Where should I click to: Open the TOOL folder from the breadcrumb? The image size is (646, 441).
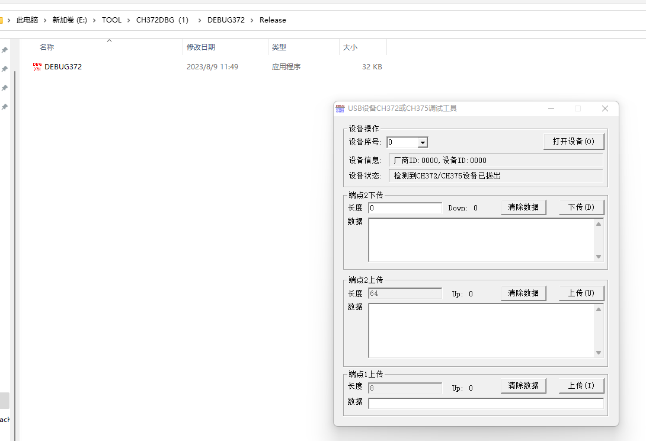(x=111, y=20)
